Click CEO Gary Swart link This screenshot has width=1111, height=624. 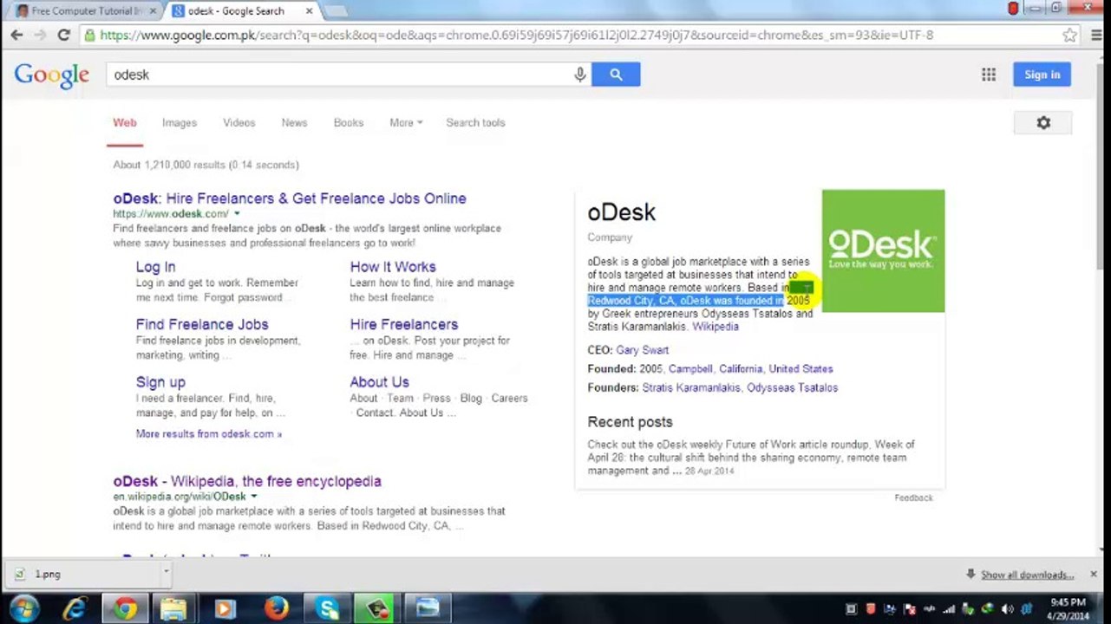[642, 350]
